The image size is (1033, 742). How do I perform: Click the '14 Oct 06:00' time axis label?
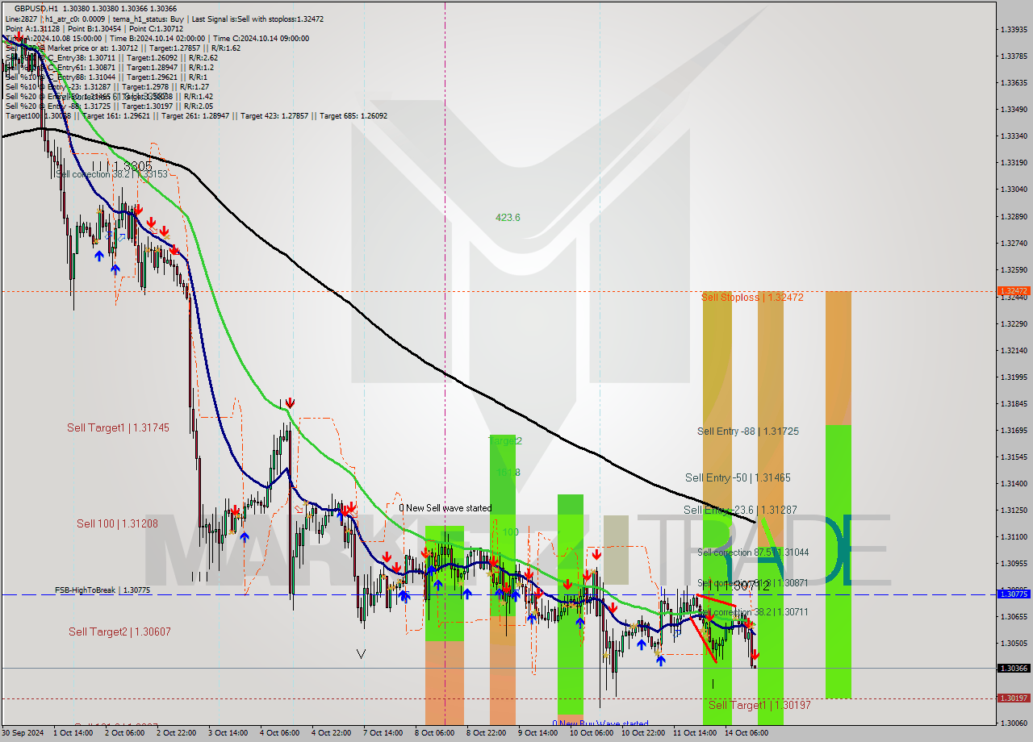pyautogui.click(x=746, y=733)
